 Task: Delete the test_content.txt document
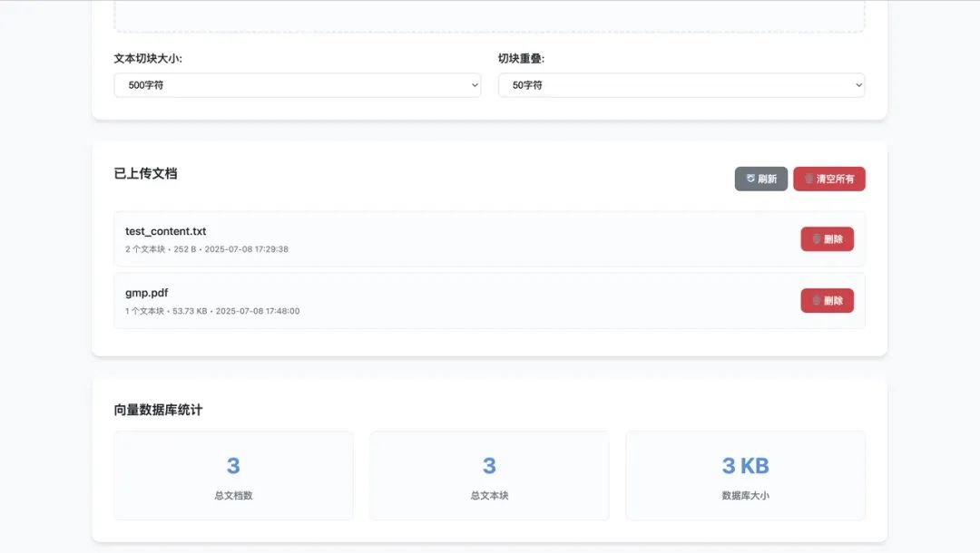827,238
